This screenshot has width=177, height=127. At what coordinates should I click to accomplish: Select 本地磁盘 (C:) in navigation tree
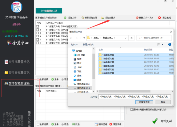click(x=82, y=84)
